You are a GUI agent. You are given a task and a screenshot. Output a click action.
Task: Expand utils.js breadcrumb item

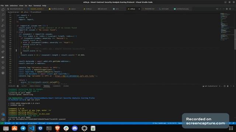click(25, 12)
